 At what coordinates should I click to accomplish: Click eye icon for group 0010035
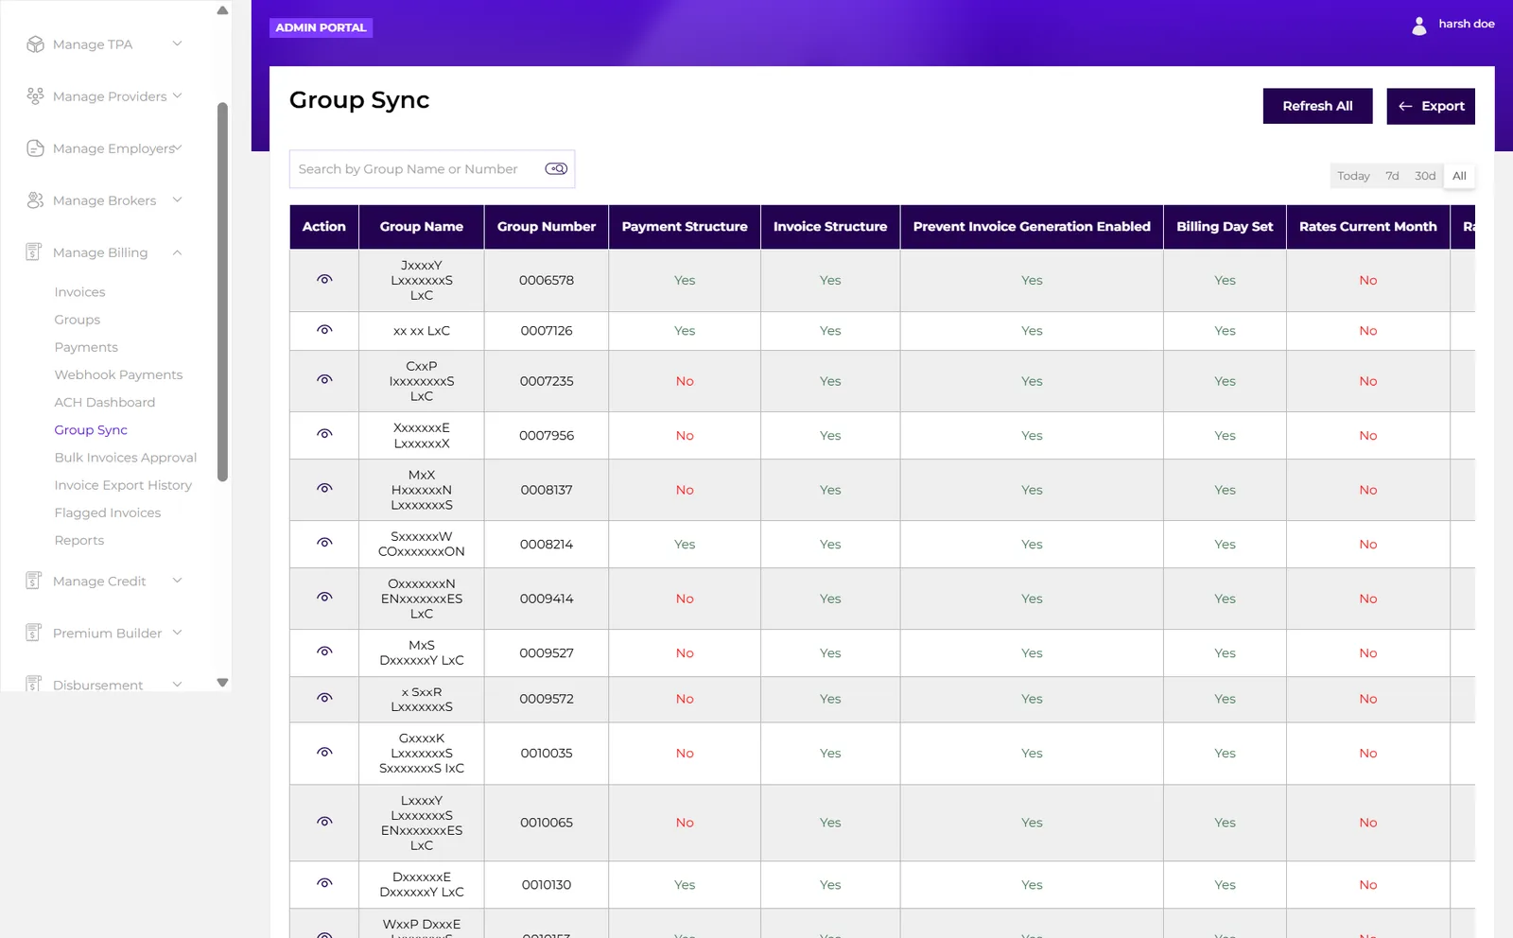pyautogui.click(x=324, y=753)
